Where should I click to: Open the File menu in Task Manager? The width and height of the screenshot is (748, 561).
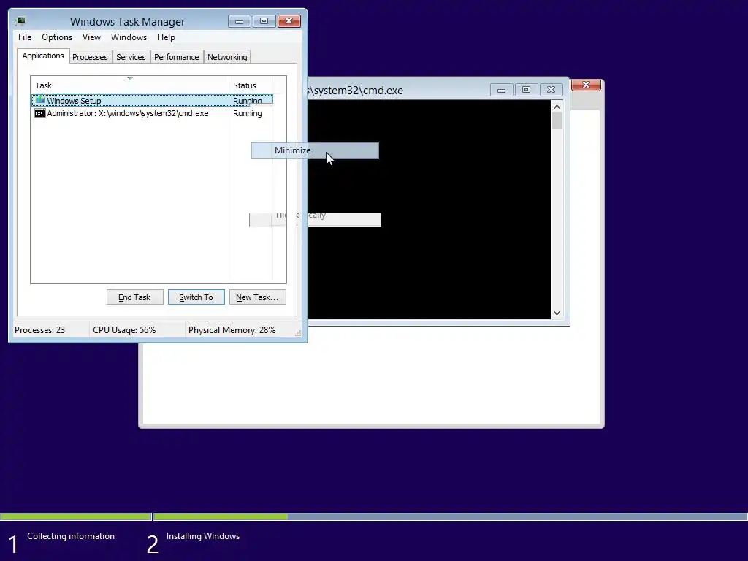[25, 37]
